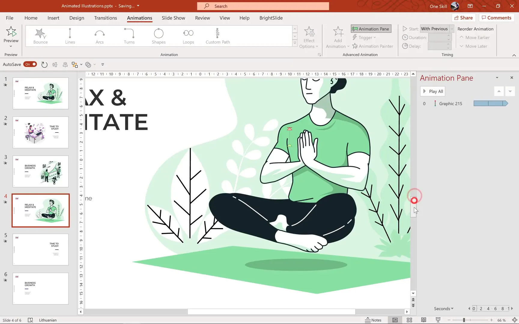Select slide 2 thumbnail Time To Study
This screenshot has width=519, height=324.
click(41, 132)
